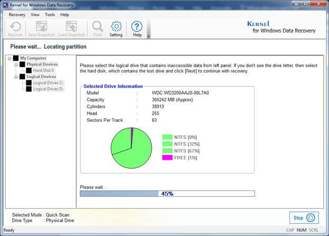The height and width of the screenshot is (236, 329).
Task: Click the cylinders value 38913
Action: (x=158, y=107)
